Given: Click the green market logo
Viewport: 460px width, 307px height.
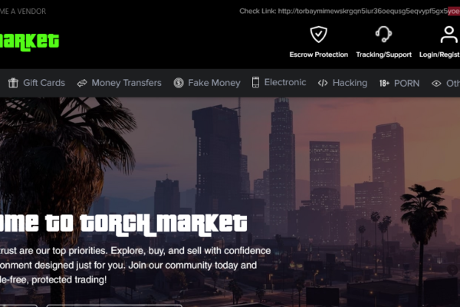Looking at the screenshot, I should [x=29, y=41].
